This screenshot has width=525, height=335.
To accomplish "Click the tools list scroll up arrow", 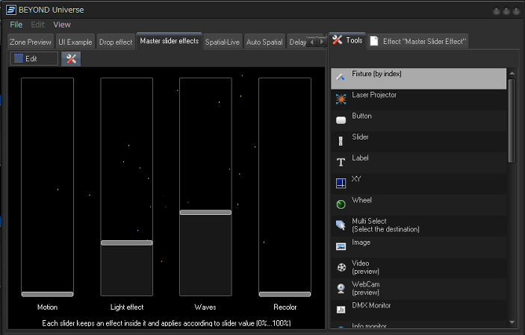I will (512, 73).
